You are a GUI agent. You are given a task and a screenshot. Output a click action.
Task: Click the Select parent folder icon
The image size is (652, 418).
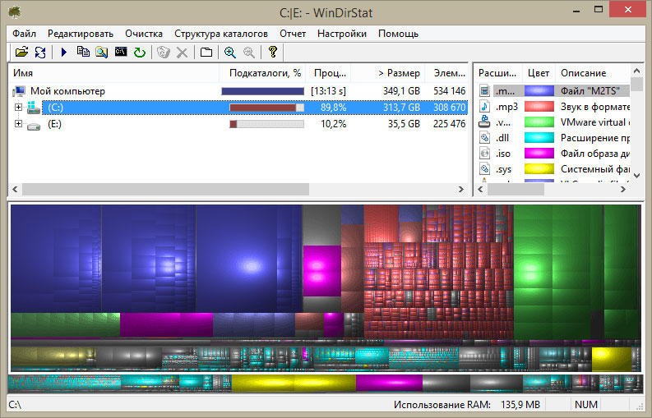(x=206, y=52)
